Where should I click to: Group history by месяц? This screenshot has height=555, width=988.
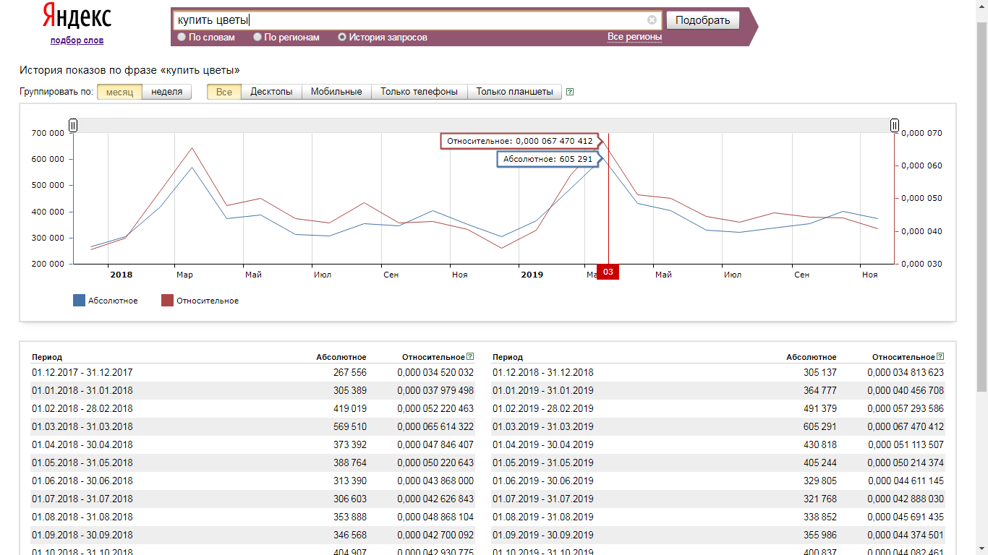pyautogui.click(x=119, y=92)
